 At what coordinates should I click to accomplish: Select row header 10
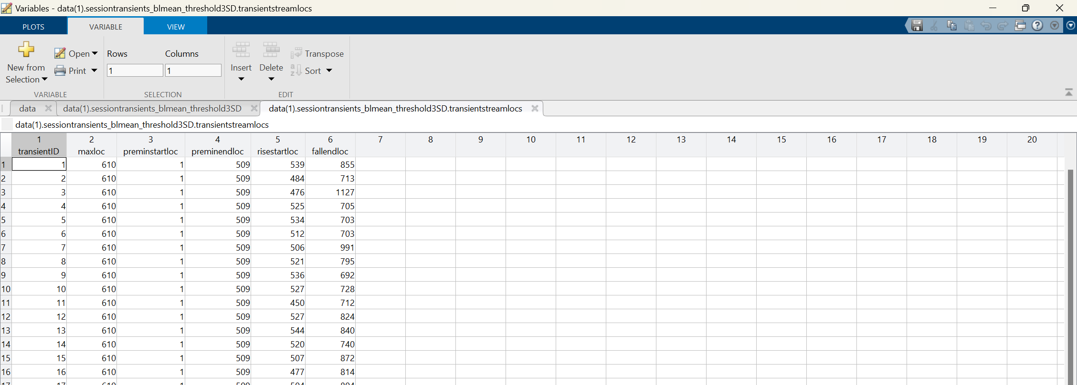click(x=6, y=289)
